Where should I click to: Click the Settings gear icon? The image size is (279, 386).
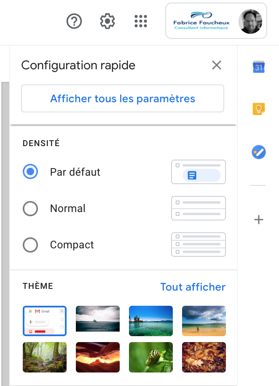[x=107, y=21]
